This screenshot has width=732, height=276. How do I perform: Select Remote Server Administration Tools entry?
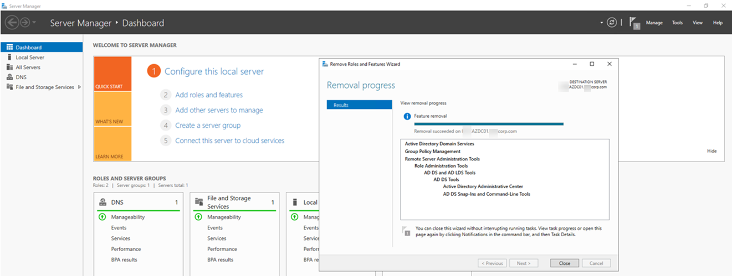coord(442,159)
